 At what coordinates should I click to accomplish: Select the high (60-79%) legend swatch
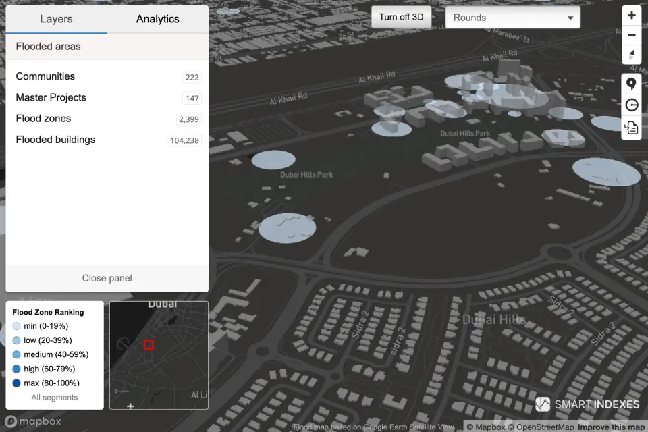(16, 369)
